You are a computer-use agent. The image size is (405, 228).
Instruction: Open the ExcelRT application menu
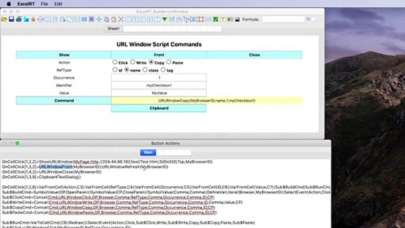(x=26, y=4)
